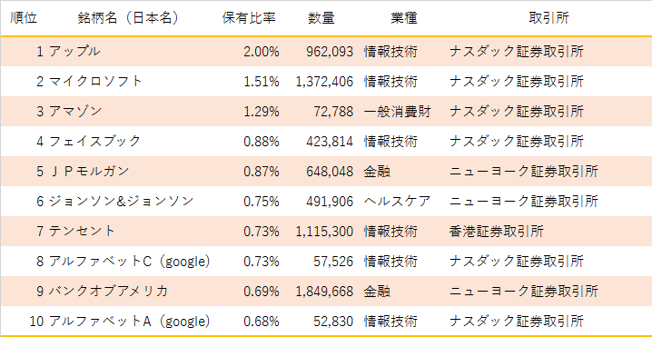Click the 保有比率 column header

click(x=249, y=18)
